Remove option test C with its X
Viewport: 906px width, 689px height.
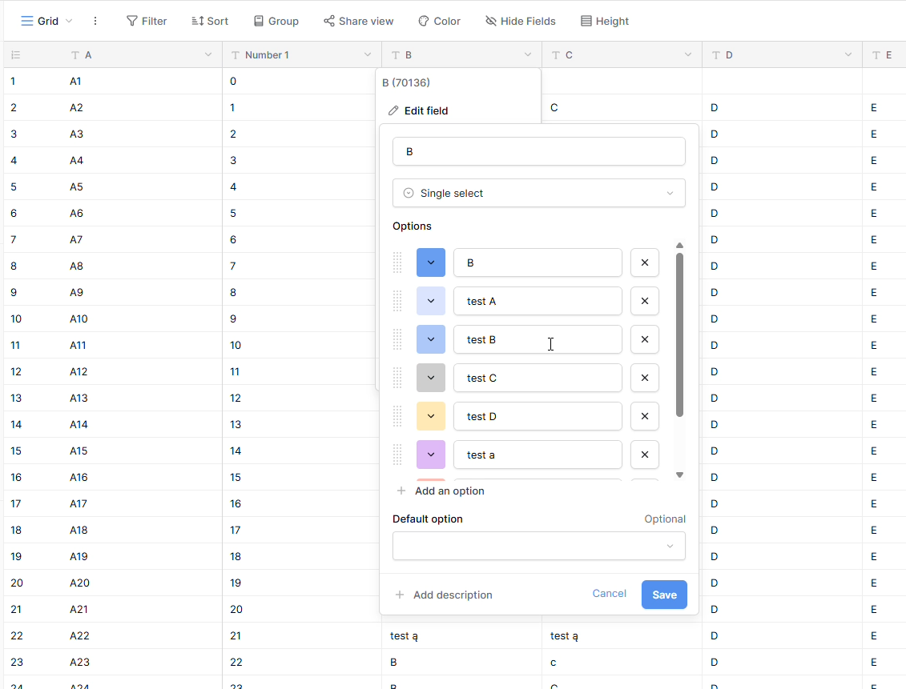coord(645,378)
